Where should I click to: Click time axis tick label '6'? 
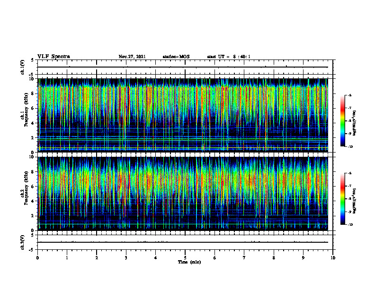[215, 258]
